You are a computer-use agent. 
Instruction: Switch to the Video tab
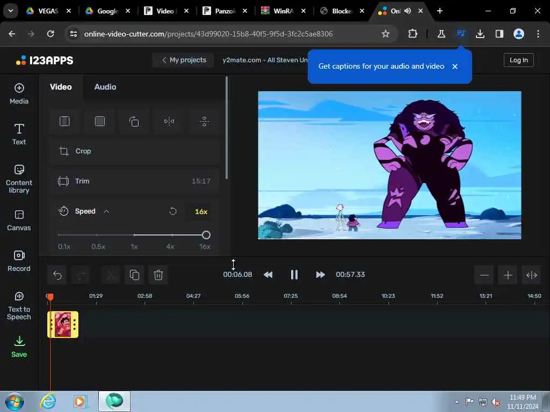pyautogui.click(x=61, y=87)
